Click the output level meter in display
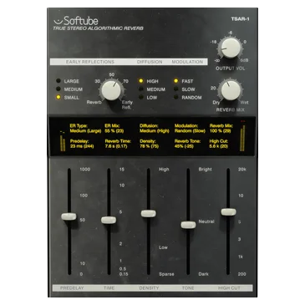The image size is (305, 305). tap(243, 136)
